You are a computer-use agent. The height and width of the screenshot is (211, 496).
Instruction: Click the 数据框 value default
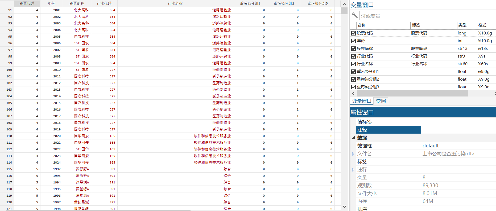tap(431, 146)
